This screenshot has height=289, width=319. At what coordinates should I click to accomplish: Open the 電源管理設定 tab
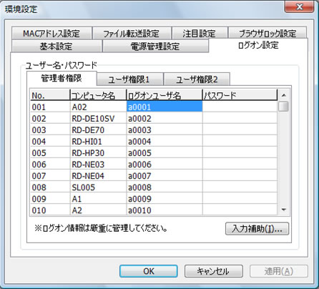(155, 46)
